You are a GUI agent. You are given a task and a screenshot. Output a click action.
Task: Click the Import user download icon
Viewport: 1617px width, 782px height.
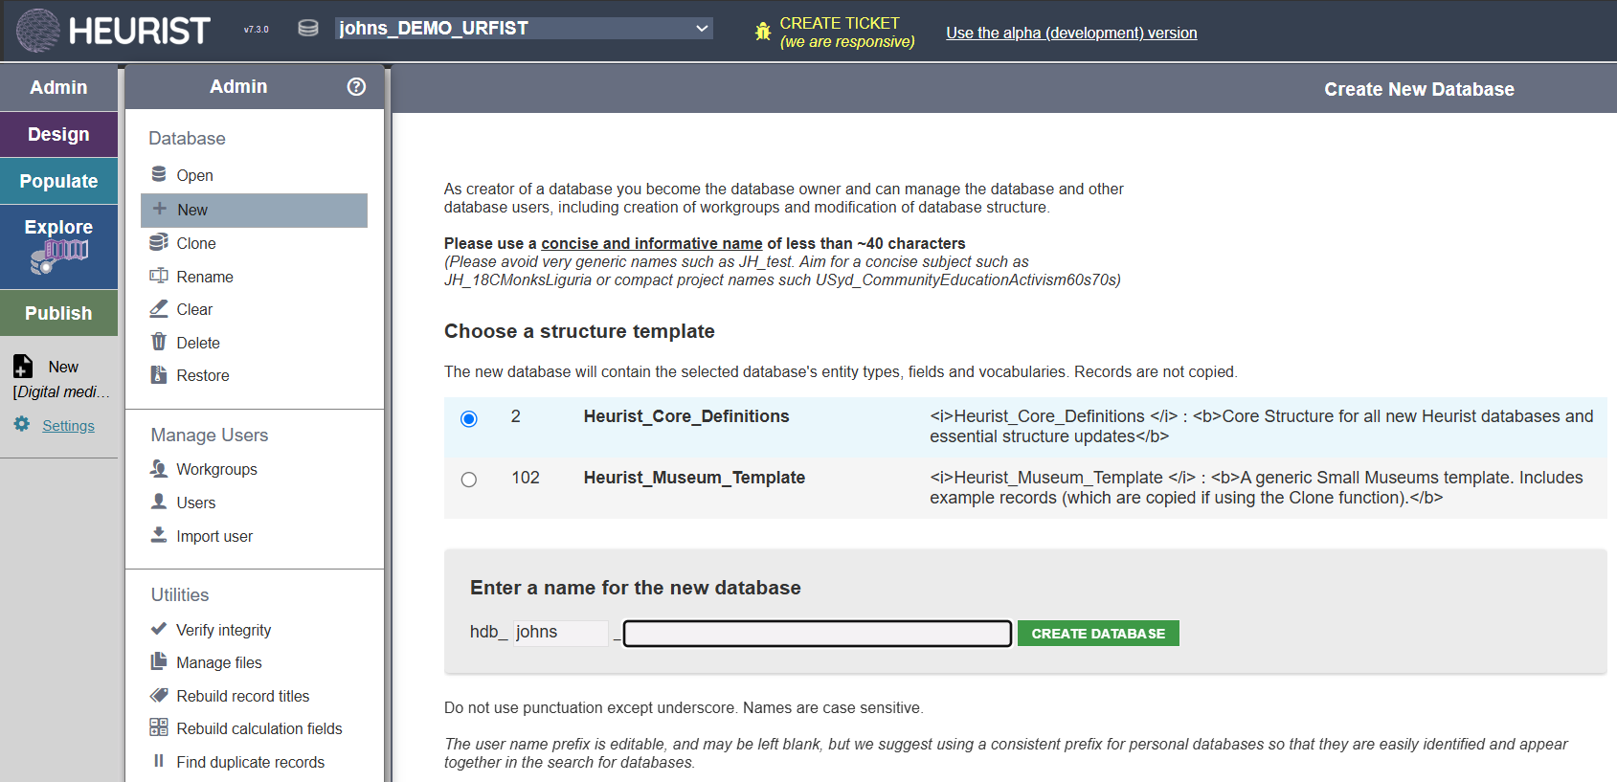click(159, 535)
